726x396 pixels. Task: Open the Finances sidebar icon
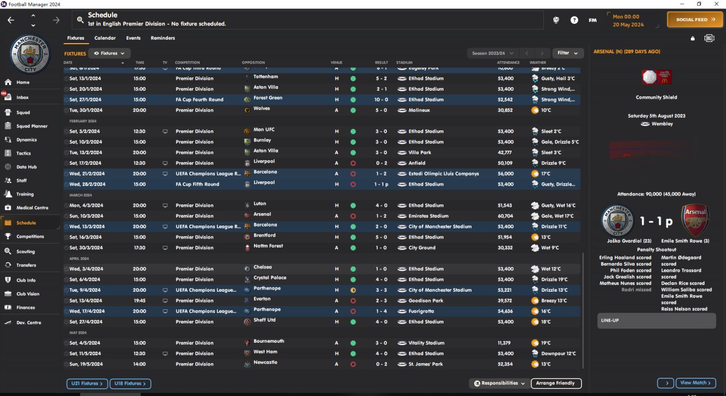[8, 308]
